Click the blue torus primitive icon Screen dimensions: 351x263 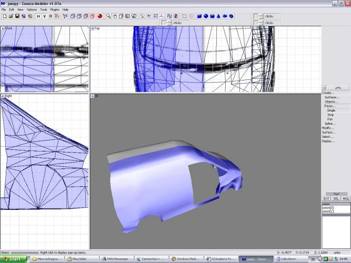point(231,16)
